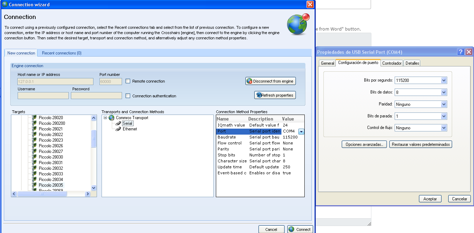Open the Bits por segundo dropdown
This screenshot has height=233, width=474.
tap(444, 80)
